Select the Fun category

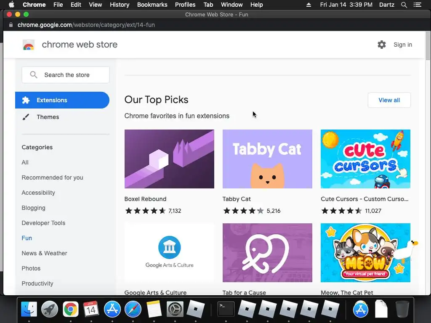click(x=27, y=238)
